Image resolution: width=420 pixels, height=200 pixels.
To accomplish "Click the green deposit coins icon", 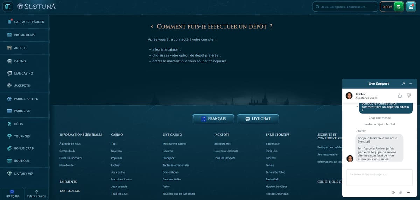I will point(399,7).
